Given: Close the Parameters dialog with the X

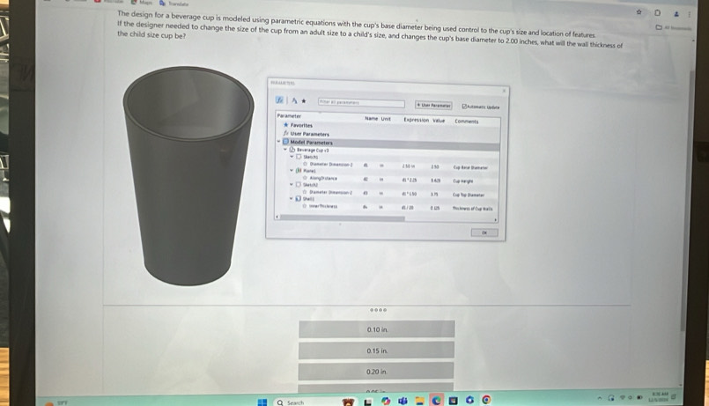Looking at the screenshot, I should [504, 91].
